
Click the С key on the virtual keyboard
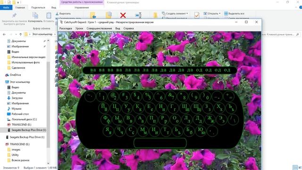(x=131, y=131)
